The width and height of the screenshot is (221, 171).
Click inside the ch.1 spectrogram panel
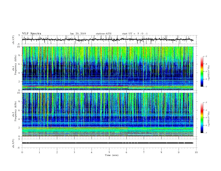coord(107,68)
